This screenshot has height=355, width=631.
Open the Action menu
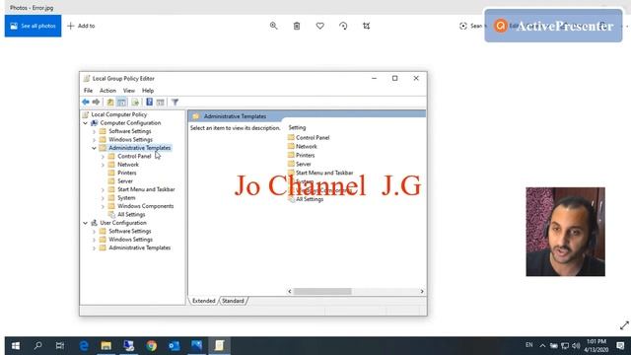tap(107, 91)
